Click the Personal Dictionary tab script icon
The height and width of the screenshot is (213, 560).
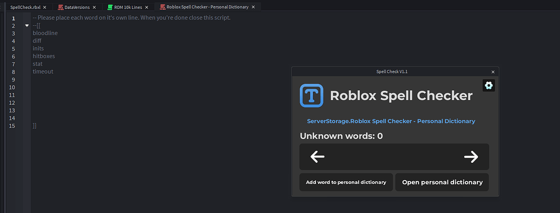(x=162, y=7)
